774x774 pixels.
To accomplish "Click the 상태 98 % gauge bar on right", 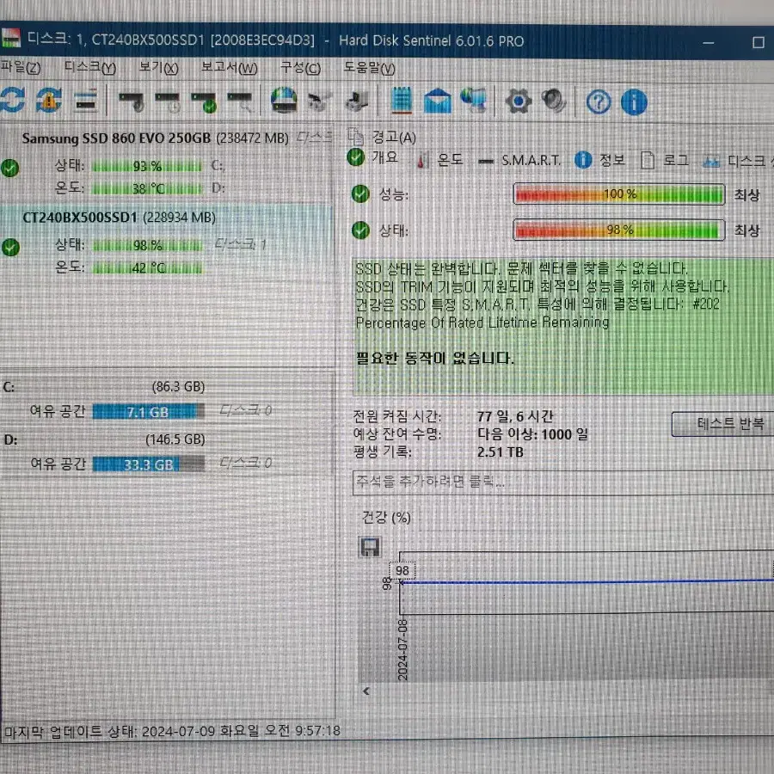I will click(619, 230).
